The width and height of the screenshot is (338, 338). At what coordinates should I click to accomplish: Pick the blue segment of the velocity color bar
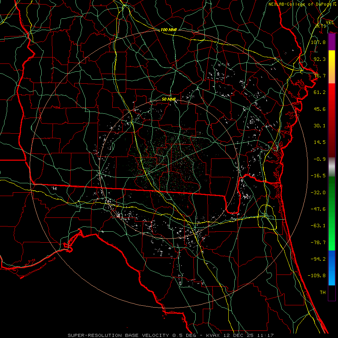332,268
